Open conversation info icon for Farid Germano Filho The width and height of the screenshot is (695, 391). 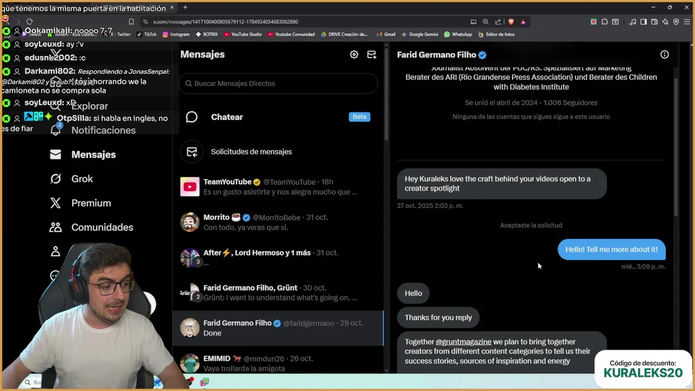(665, 54)
